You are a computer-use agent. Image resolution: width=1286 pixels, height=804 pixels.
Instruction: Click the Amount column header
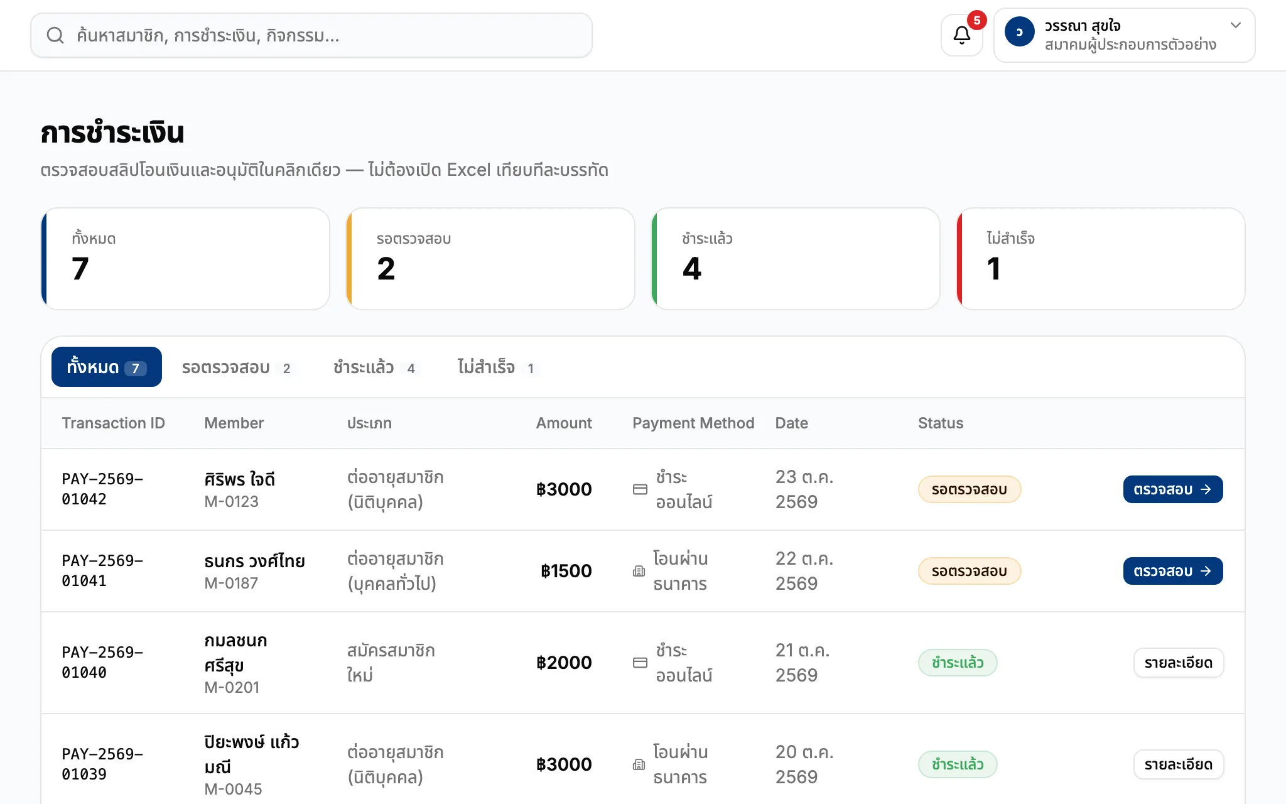tap(563, 423)
